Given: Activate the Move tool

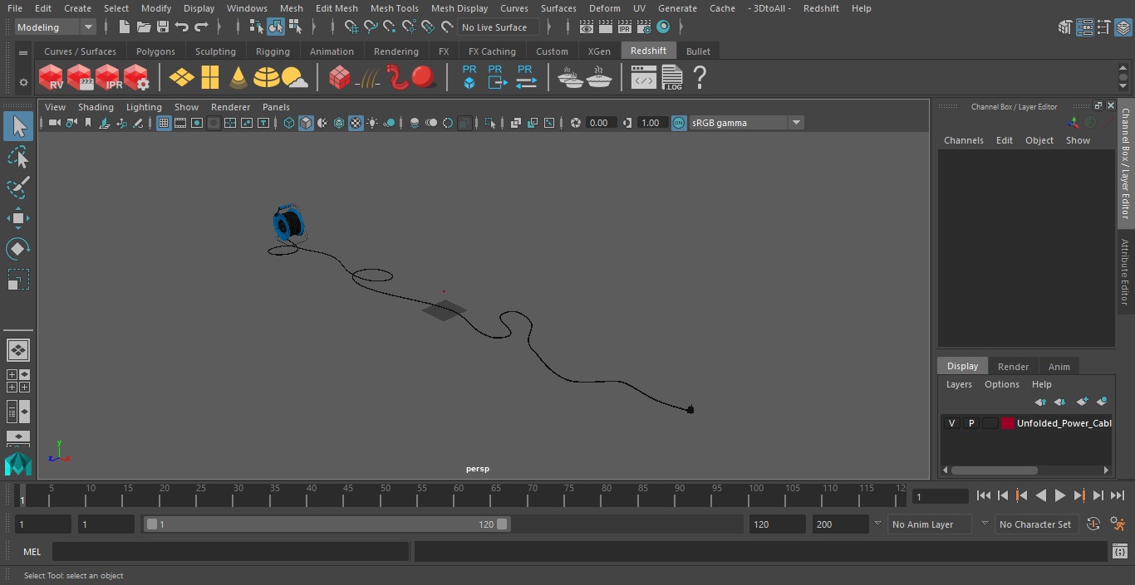Looking at the screenshot, I should (18, 218).
